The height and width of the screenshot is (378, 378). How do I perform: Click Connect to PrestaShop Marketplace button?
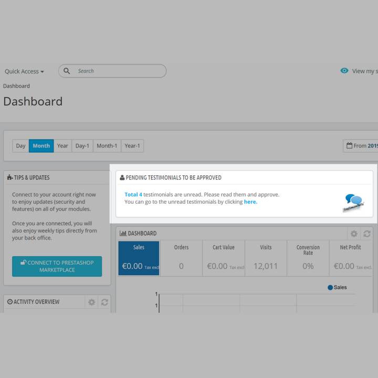click(57, 266)
